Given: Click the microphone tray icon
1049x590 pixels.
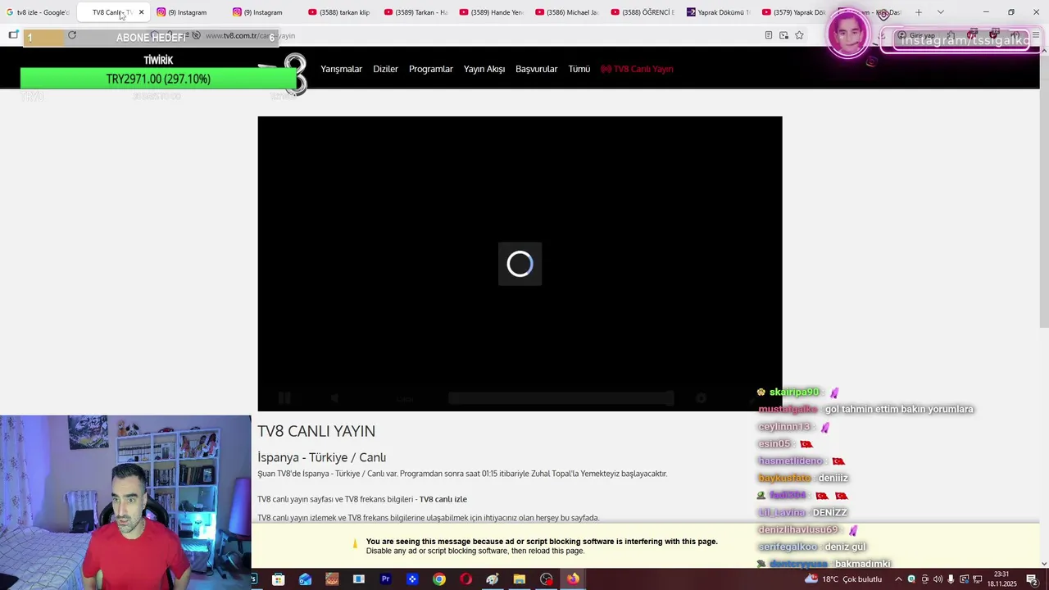Looking at the screenshot, I should coord(951,579).
